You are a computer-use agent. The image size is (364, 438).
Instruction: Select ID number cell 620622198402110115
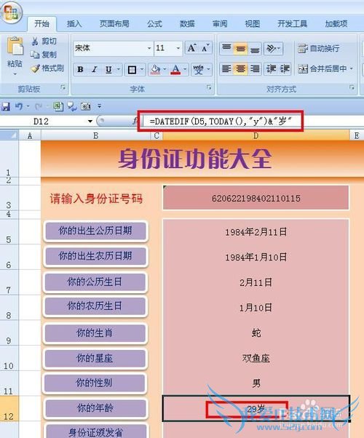[x=256, y=198]
